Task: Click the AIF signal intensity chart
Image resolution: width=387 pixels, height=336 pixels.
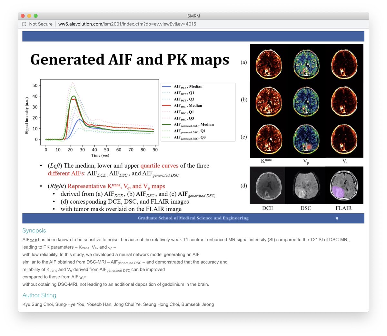Action: 92,118
